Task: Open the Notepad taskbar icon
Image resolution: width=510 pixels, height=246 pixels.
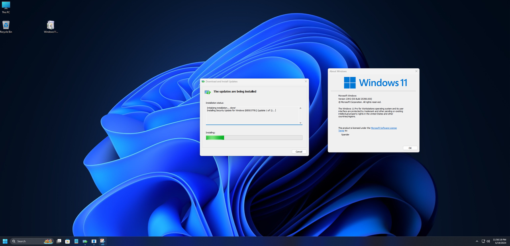Action: (x=76, y=241)
